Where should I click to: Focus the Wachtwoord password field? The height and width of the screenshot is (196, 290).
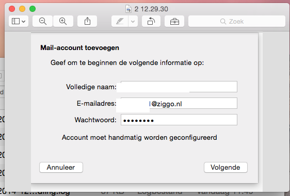pos(179,120)
